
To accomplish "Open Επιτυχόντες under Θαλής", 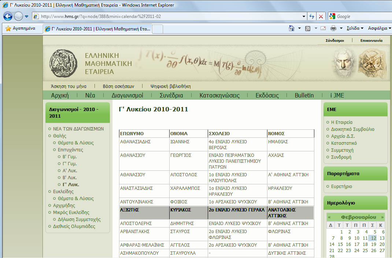I will (x=70, y=150).
